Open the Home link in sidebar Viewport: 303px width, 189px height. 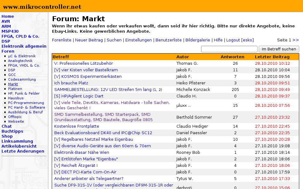tap(8, 17)
